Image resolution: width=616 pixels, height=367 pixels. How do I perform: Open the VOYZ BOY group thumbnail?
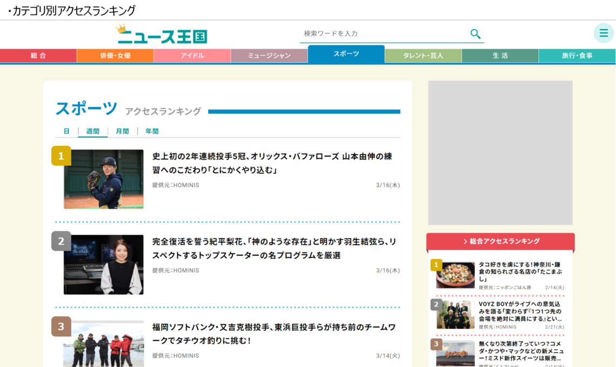click(x=456, y=315)
